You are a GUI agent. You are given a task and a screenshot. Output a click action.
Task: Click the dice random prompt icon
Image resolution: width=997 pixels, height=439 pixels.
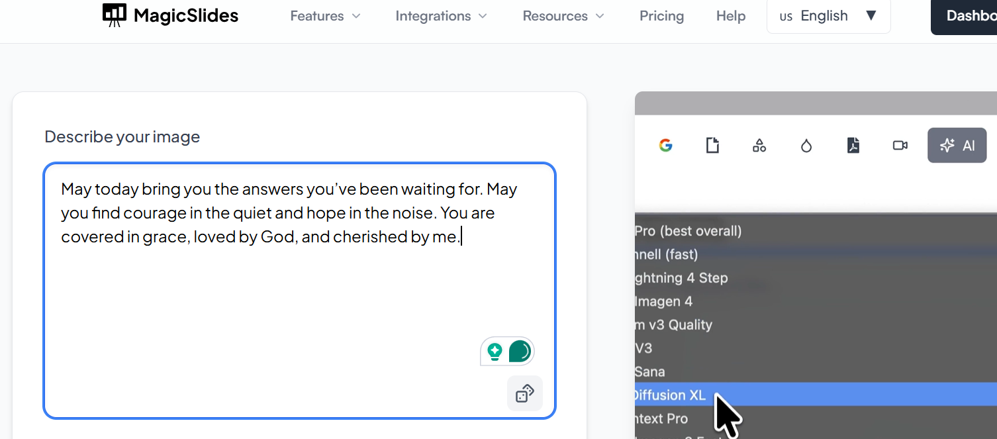[x=525, y=393]
